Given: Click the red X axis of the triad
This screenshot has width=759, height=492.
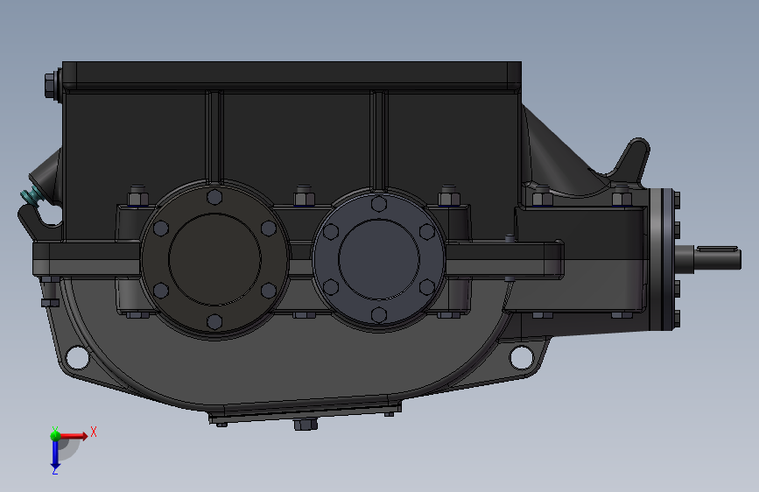Looking at the screenshot, I should pos(74,436).
